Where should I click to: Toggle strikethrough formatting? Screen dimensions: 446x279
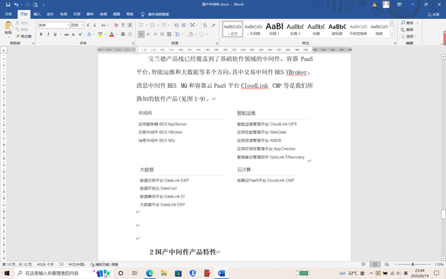pos(67,34)
